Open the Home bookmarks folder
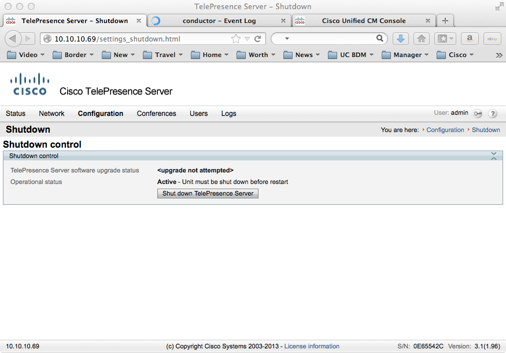This screenshot has height=353, width=506. [x=210, y=55]
